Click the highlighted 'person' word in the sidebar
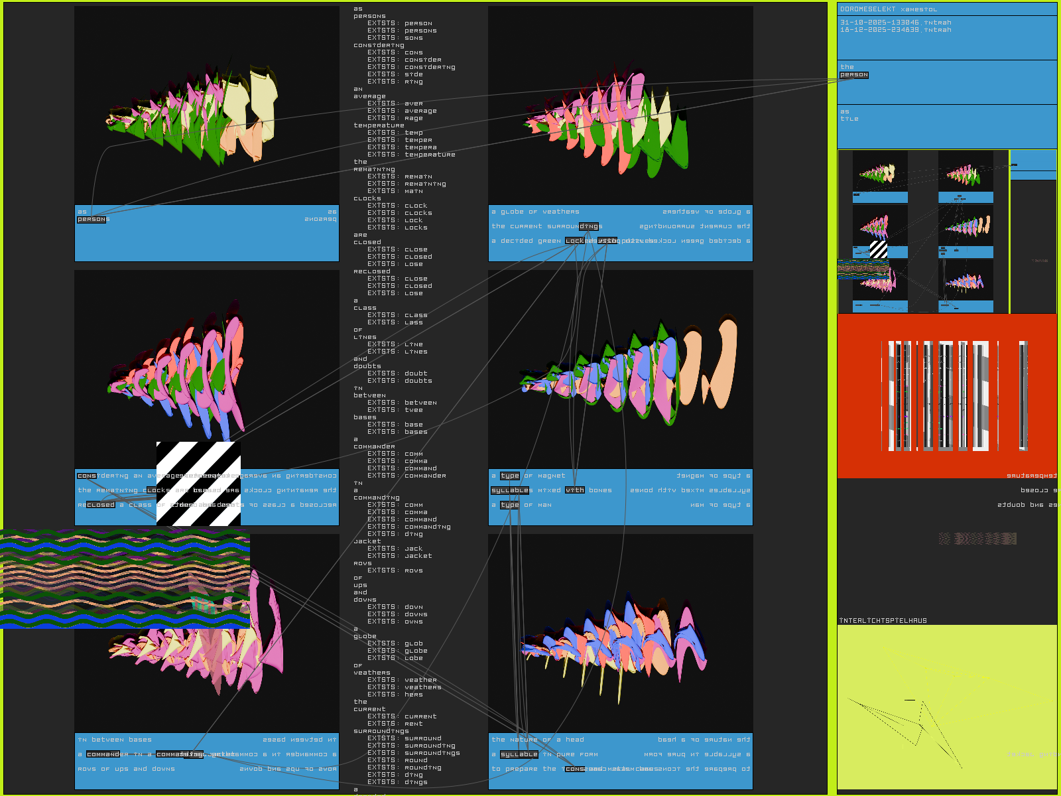The image size is (1061, 796). (x=853, y=75)
